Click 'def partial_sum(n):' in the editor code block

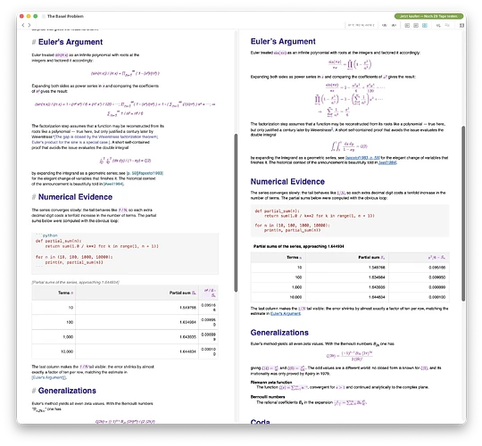(58, 241)
